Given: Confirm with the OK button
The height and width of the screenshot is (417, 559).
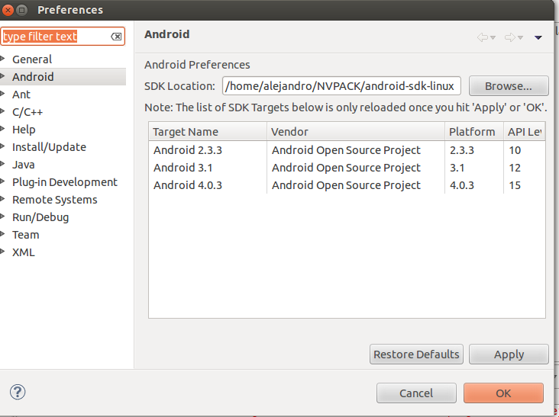Looking at the screenshot, I should pyautogui.click(x=503, y=393).
